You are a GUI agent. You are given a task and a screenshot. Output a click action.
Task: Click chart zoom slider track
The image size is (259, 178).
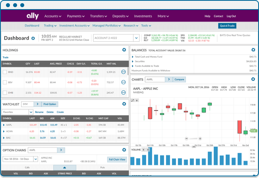pyautogui.click(x=193, y=139)
